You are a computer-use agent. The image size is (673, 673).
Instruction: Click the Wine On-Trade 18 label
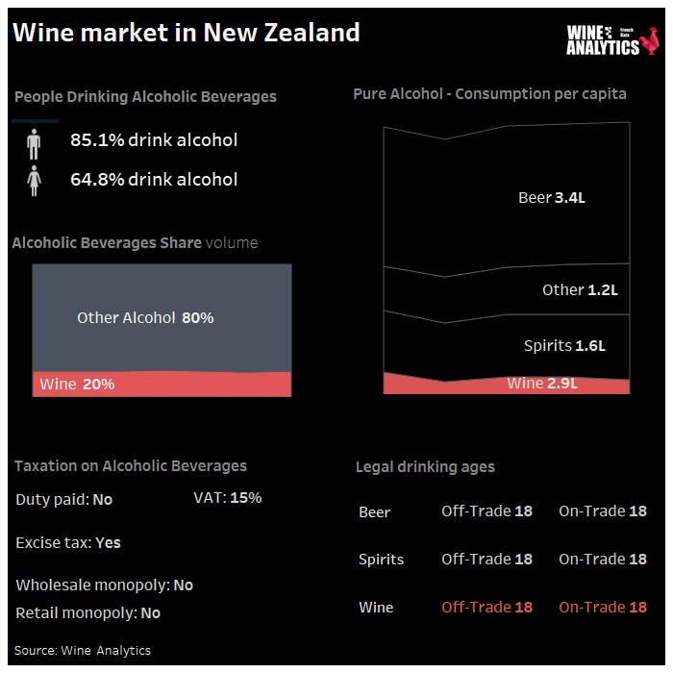[x=603, y=607]
